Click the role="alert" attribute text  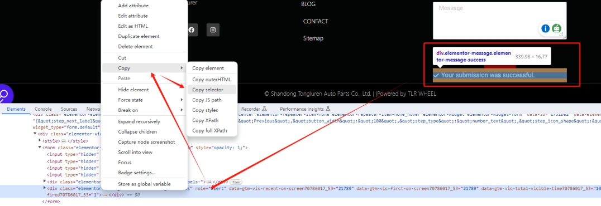[211, 188]
